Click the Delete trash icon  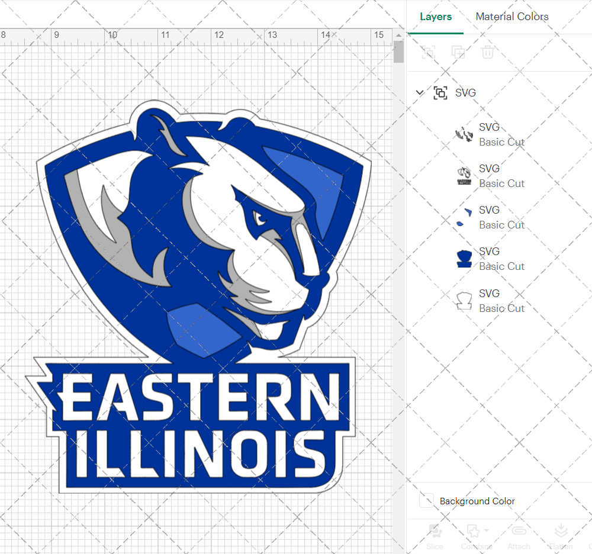tap(487, 52)
